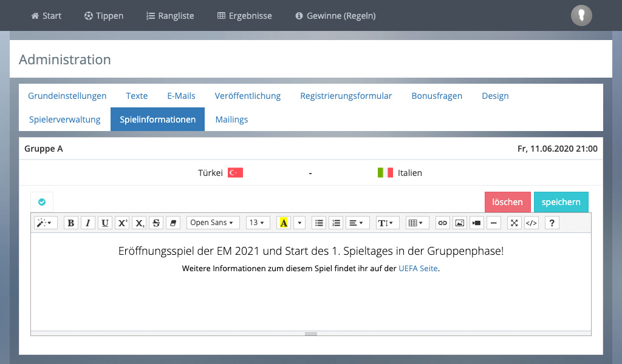The width and height of the screenshot is (622, 364).
Task: Insert a hyperlink via link icon
Action: pyautogui.click(x=443, y=223)
